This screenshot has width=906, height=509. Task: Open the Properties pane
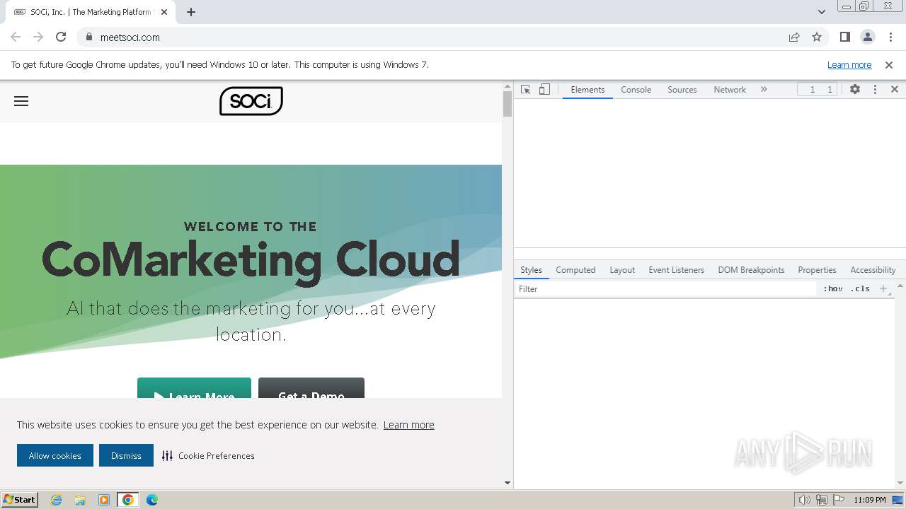pos(817,270)
